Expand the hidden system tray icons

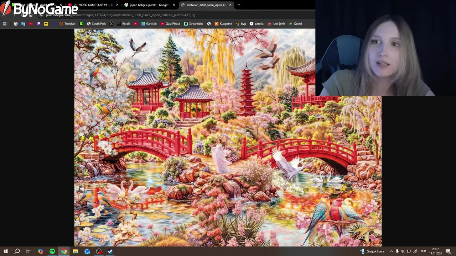coord(391,251)
